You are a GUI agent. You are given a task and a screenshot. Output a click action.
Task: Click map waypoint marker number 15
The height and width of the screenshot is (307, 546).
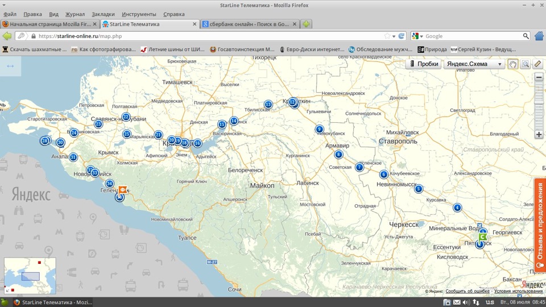pyautogui.click(x=222, y=125)
